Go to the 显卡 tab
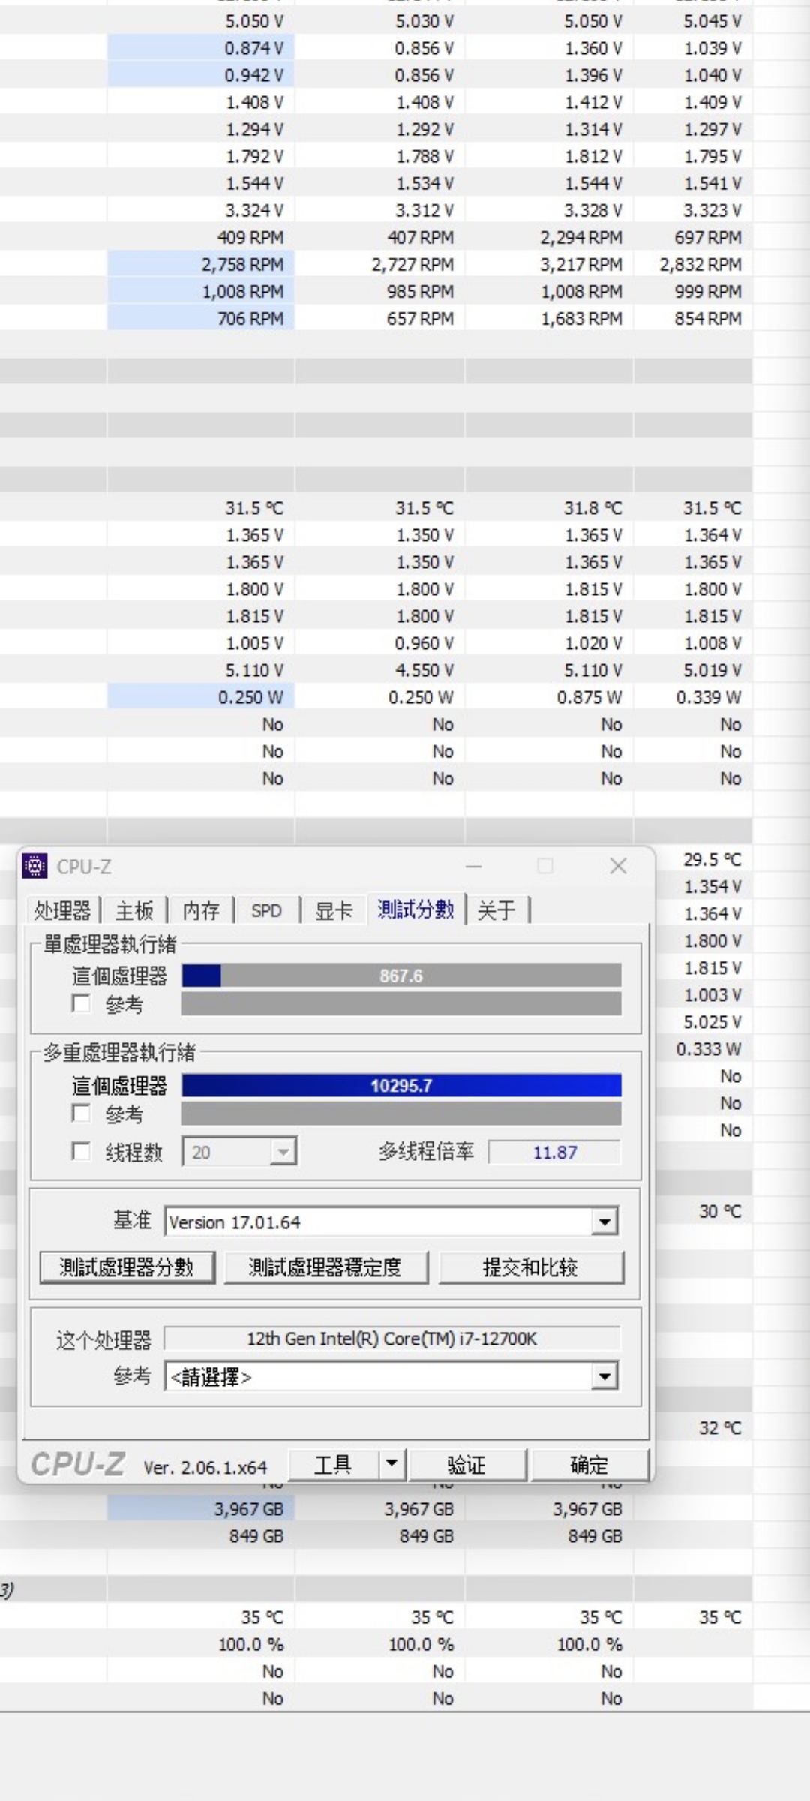This screenshot has width=810, height=1801. 334,910
